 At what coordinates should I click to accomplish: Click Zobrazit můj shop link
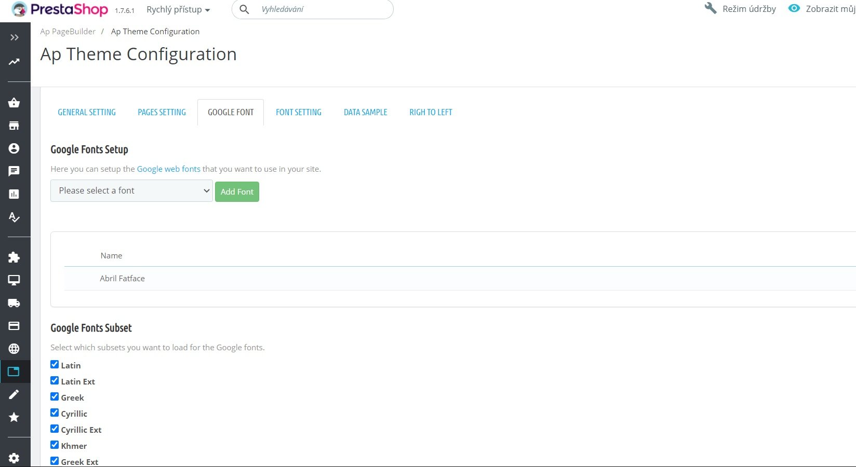831,9
